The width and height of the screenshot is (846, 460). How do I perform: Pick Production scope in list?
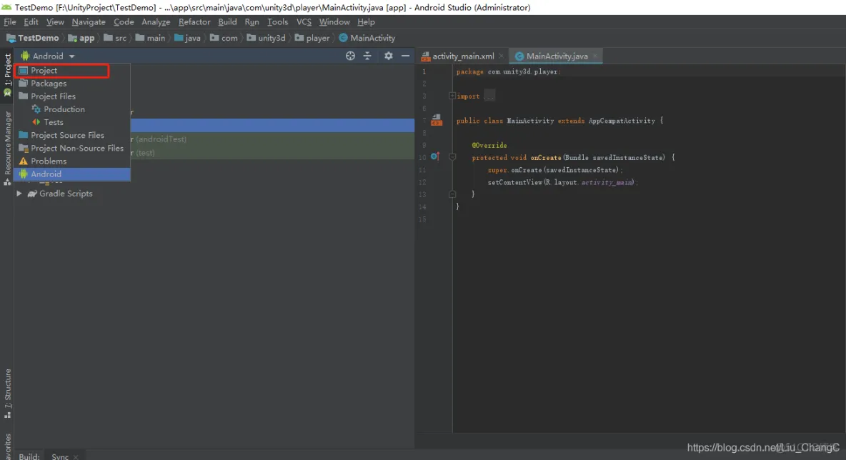tap(71, 109)
